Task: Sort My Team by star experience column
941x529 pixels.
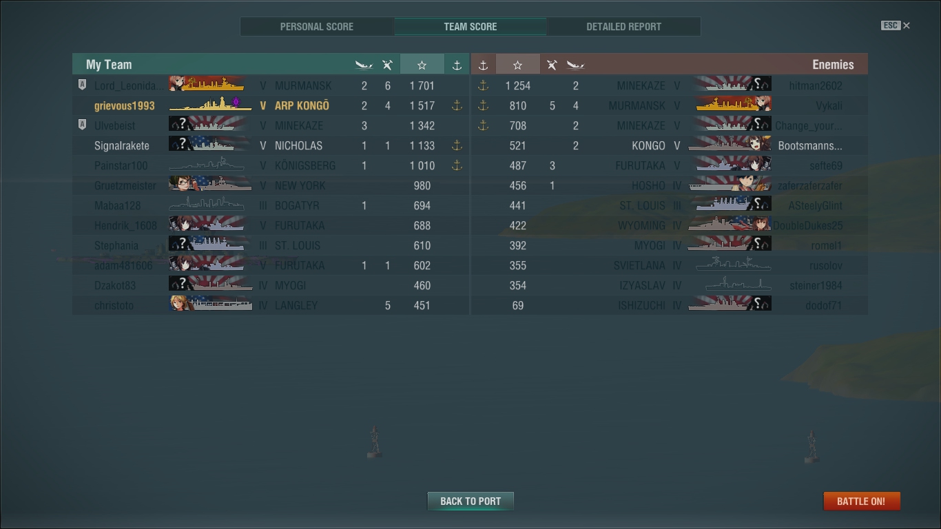Action: coord(422,65)
